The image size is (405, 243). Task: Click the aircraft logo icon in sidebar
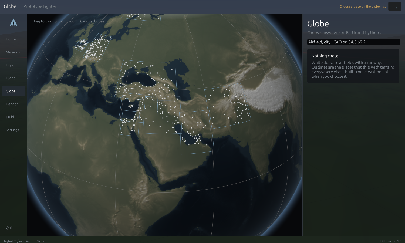pos(13,23)
